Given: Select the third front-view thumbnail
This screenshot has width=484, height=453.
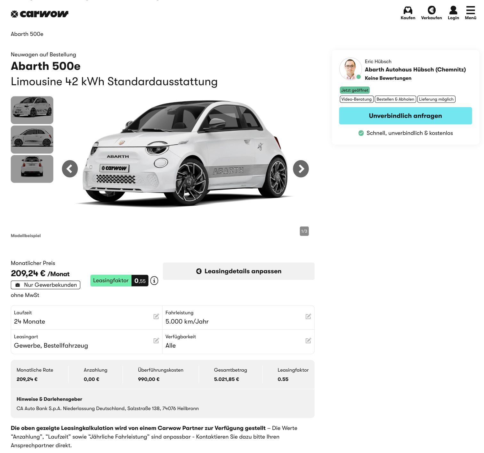Looking at the screenshot, I should point(32,169).
